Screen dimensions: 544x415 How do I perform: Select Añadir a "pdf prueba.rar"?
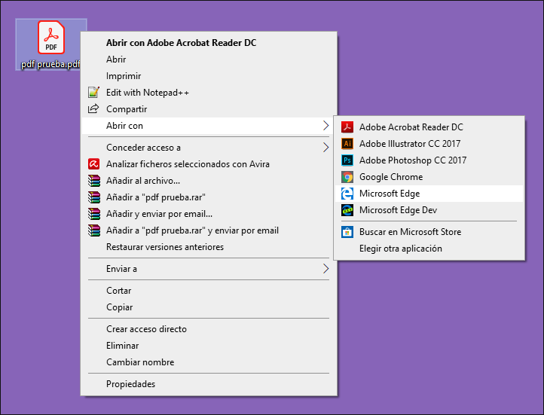(x=209, y=197)
